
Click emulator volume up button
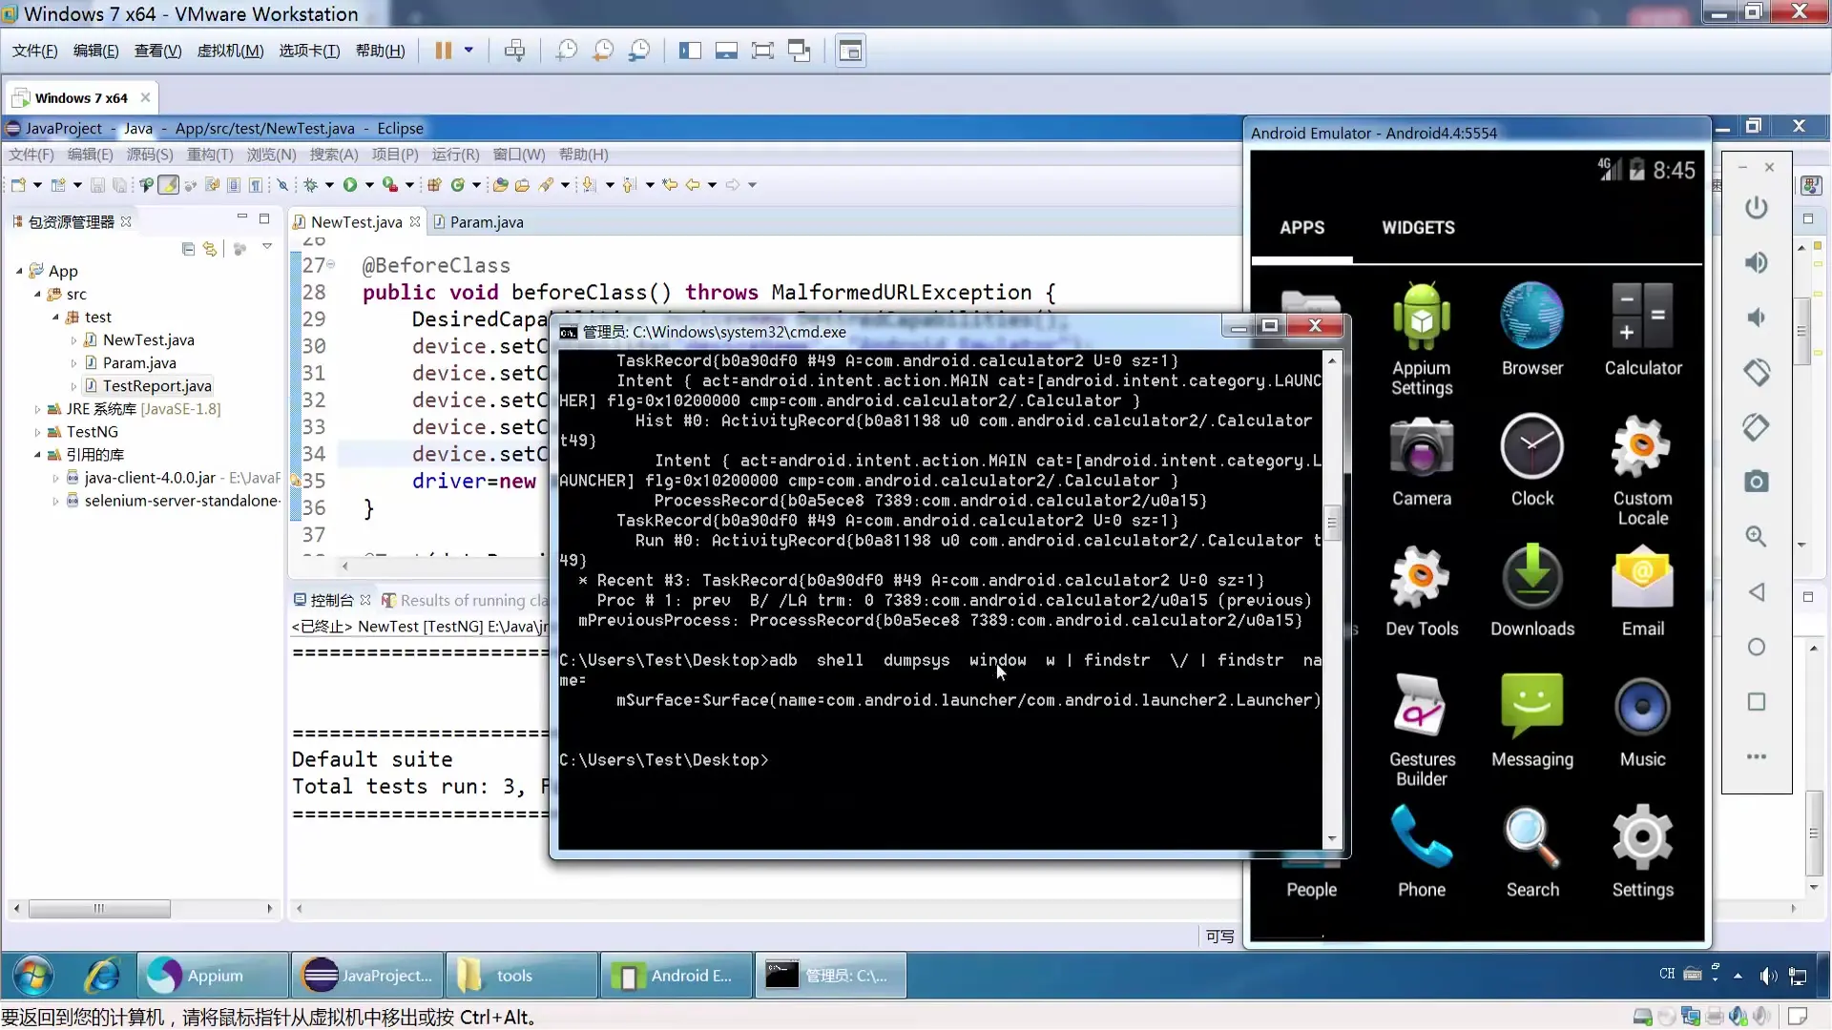coord(1756,262)
